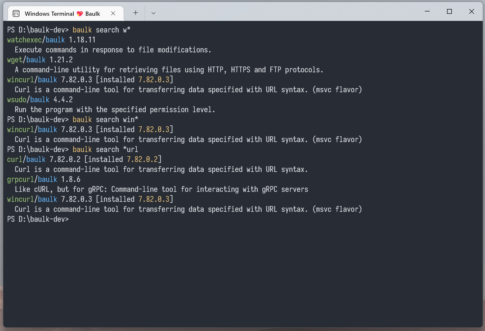Viewport: 485px width, 331px height.
Task: Click the 'grpcurl/baulk 1.8.6' result line
Action: [x=44, y=179]
